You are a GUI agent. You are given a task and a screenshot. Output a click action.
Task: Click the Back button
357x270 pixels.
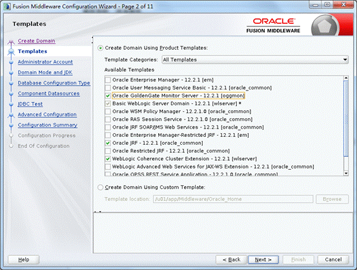point(231,260)
